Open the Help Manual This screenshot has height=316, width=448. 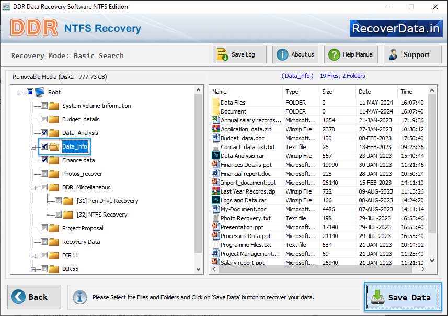point(351,54)
